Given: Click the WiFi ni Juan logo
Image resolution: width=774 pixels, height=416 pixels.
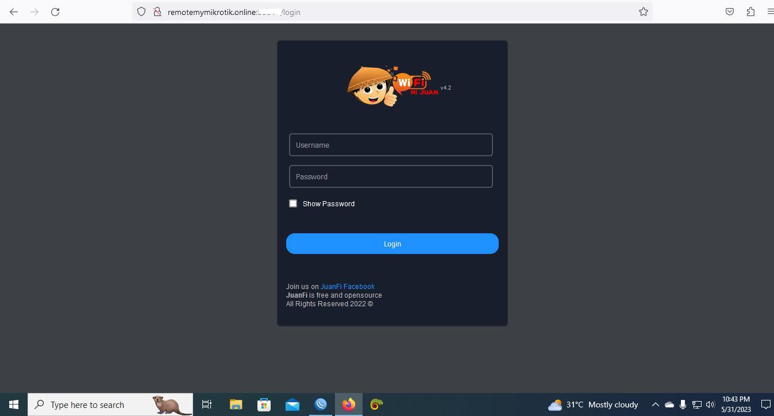Looking at the screenshot, I should point(392,86).
